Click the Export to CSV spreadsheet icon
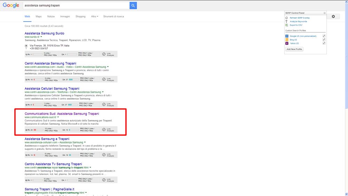The width and height of the screenshot is (348, 196). point(286,25)
